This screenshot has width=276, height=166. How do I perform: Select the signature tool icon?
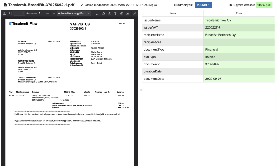(x=103, y=13)
